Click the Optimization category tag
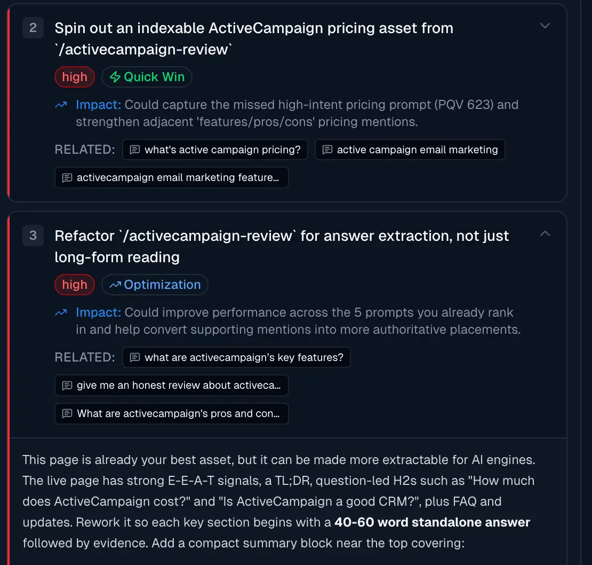Viewport: 592px width, 565px height. tap(155, 285)
